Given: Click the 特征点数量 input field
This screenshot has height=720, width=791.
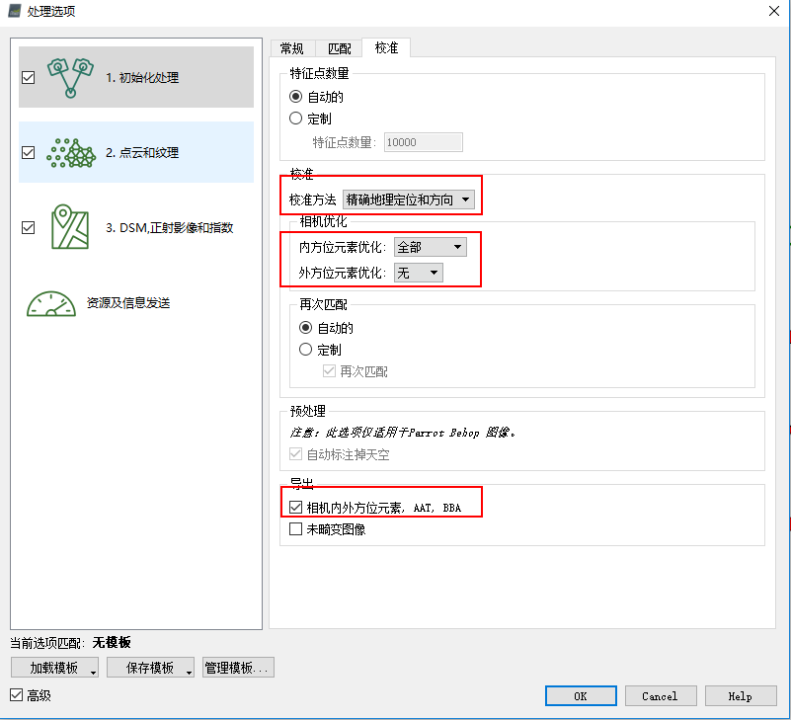Looking at the screenshot, I should click(x=423, y=142).
